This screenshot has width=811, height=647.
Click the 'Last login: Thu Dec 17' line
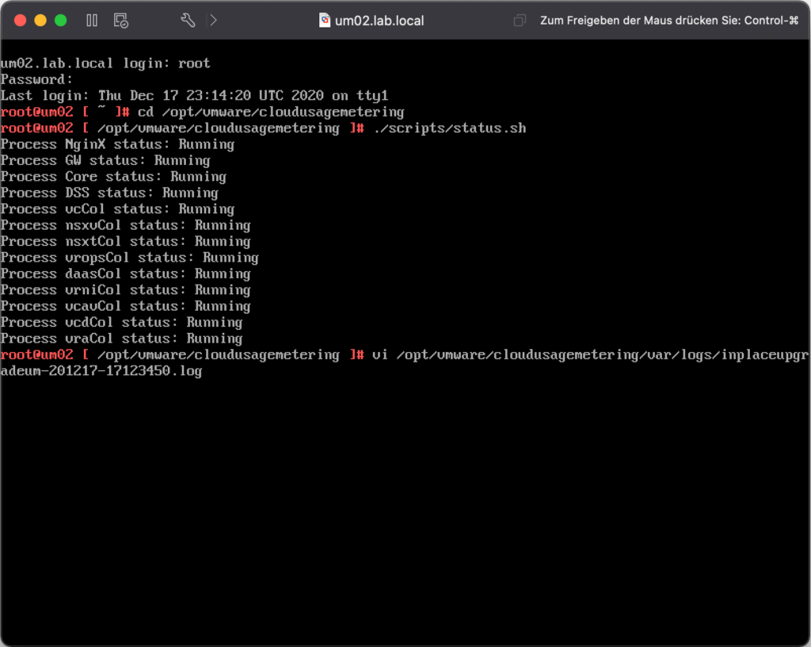tap(195, 96)
